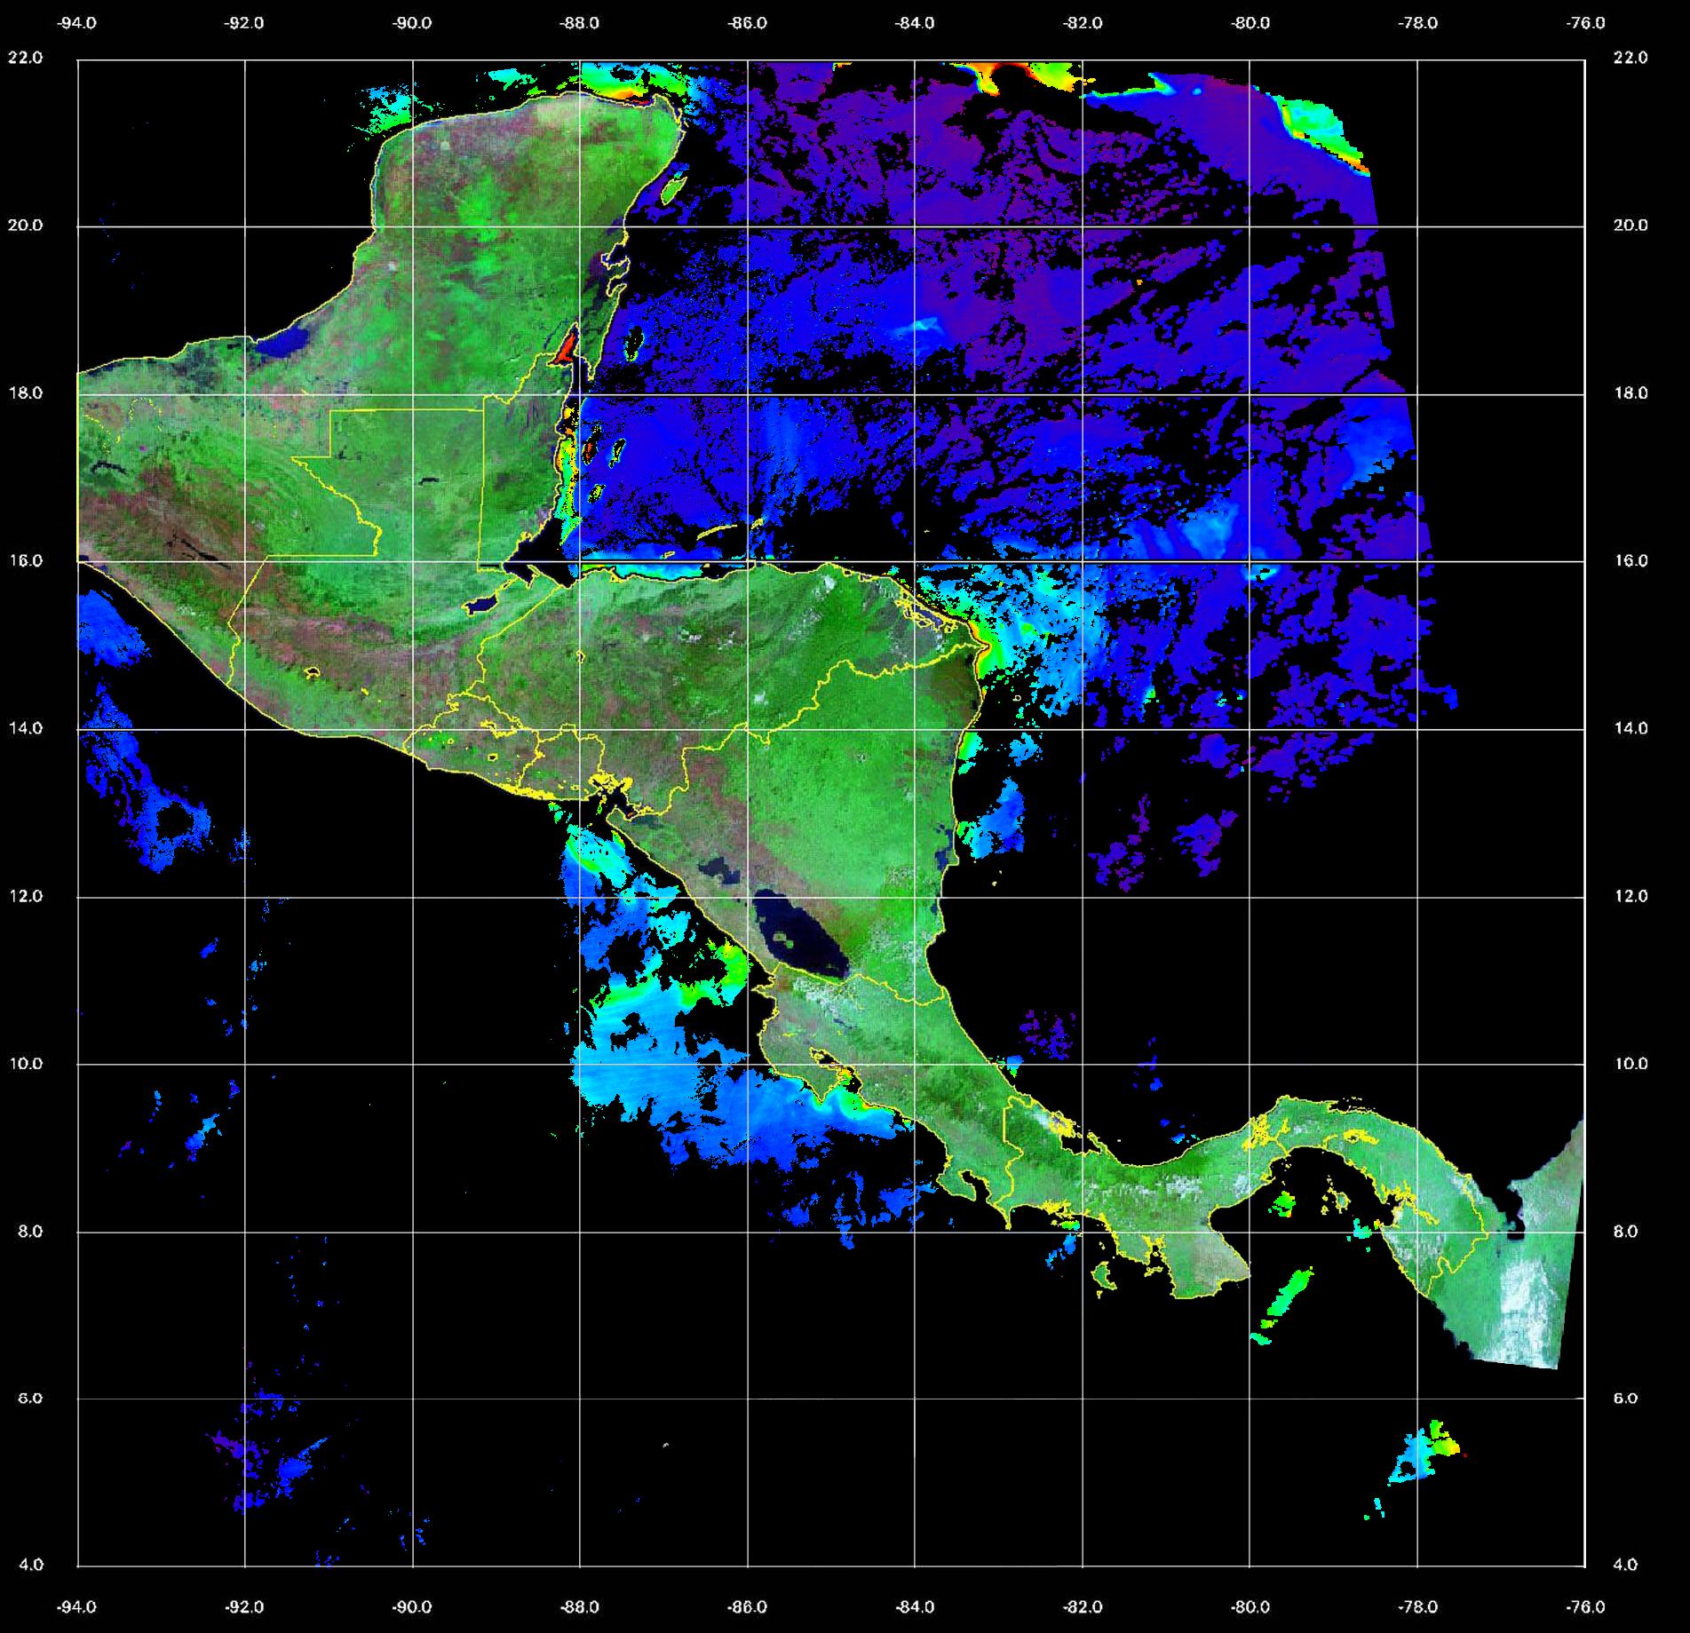Click the red patch near the Belize border
Image resolution: width=1690 pixels, height=1633 pixels.
click(x=565, y=346)
